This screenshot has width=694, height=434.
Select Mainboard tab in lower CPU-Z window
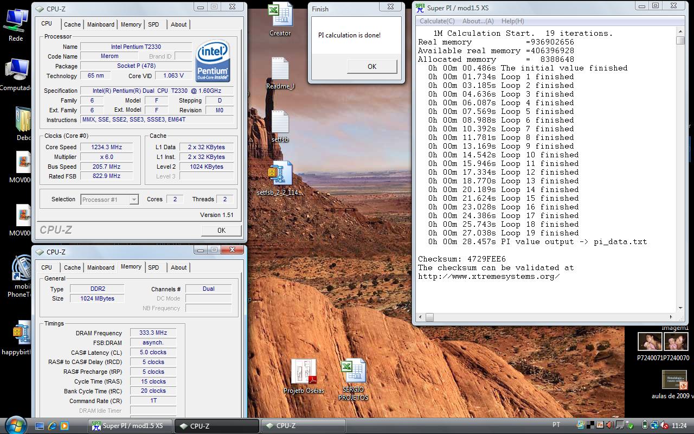pyautogui.click(x=101, y=267)
